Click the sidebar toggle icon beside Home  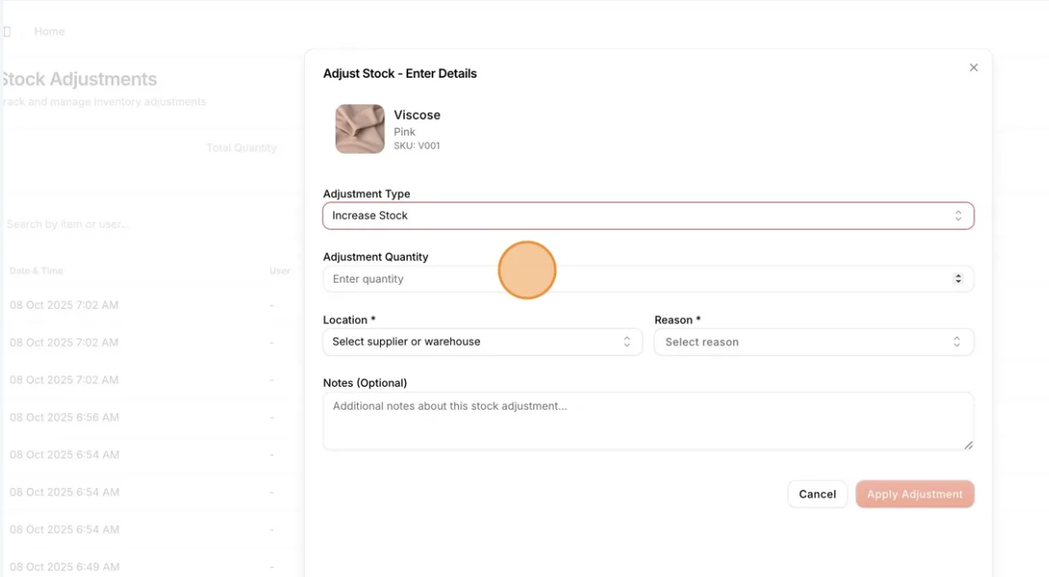tap(7, 32)
